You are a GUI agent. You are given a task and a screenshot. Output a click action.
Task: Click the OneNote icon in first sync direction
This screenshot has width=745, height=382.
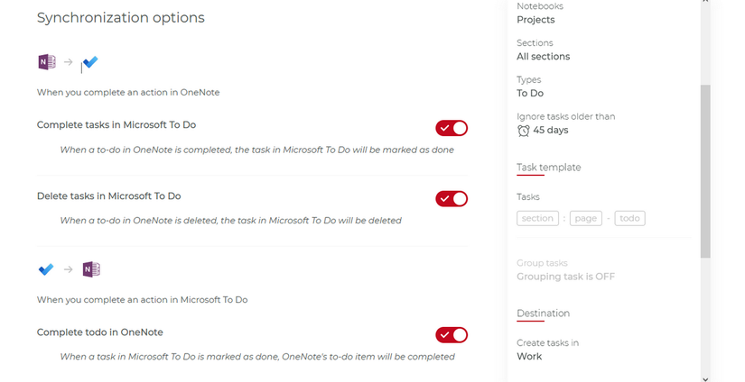coord(46,62)
